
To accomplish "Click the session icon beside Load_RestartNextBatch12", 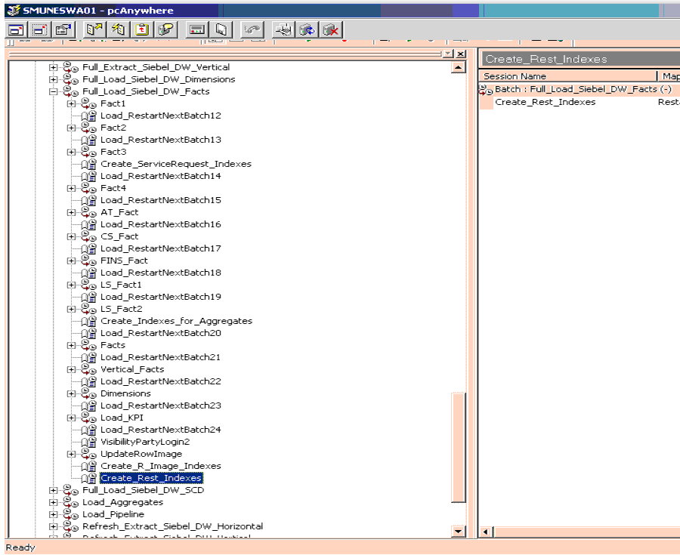I will point(89,116).
